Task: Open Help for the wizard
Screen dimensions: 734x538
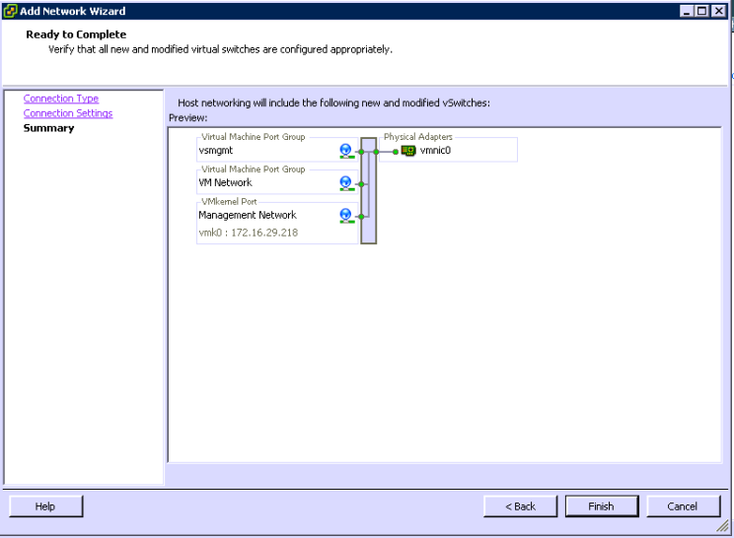Action: coord(45,506)
